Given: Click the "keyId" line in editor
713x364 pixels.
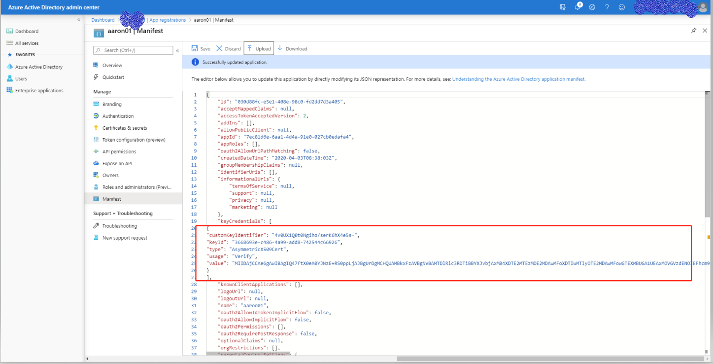Looking at the screenshot, I should pyautogui.click(x=274, y=242).
